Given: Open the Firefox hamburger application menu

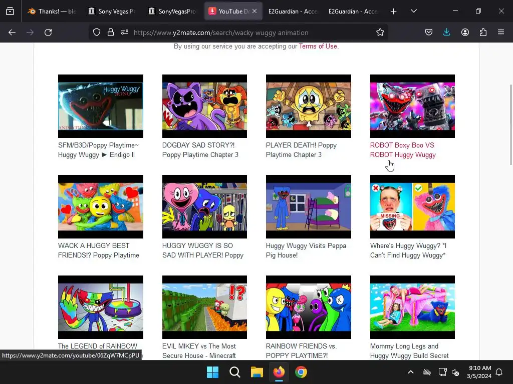Looking at the screenshot, I should tap(501, 32).
